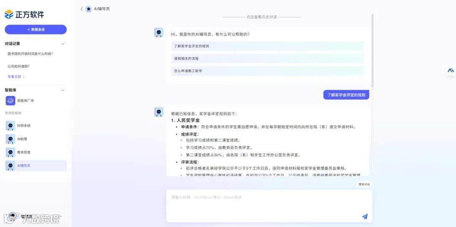Start a new chat with 新建会话
The height and width of the screenshot is (227, 456).
(x=36, y=29)
